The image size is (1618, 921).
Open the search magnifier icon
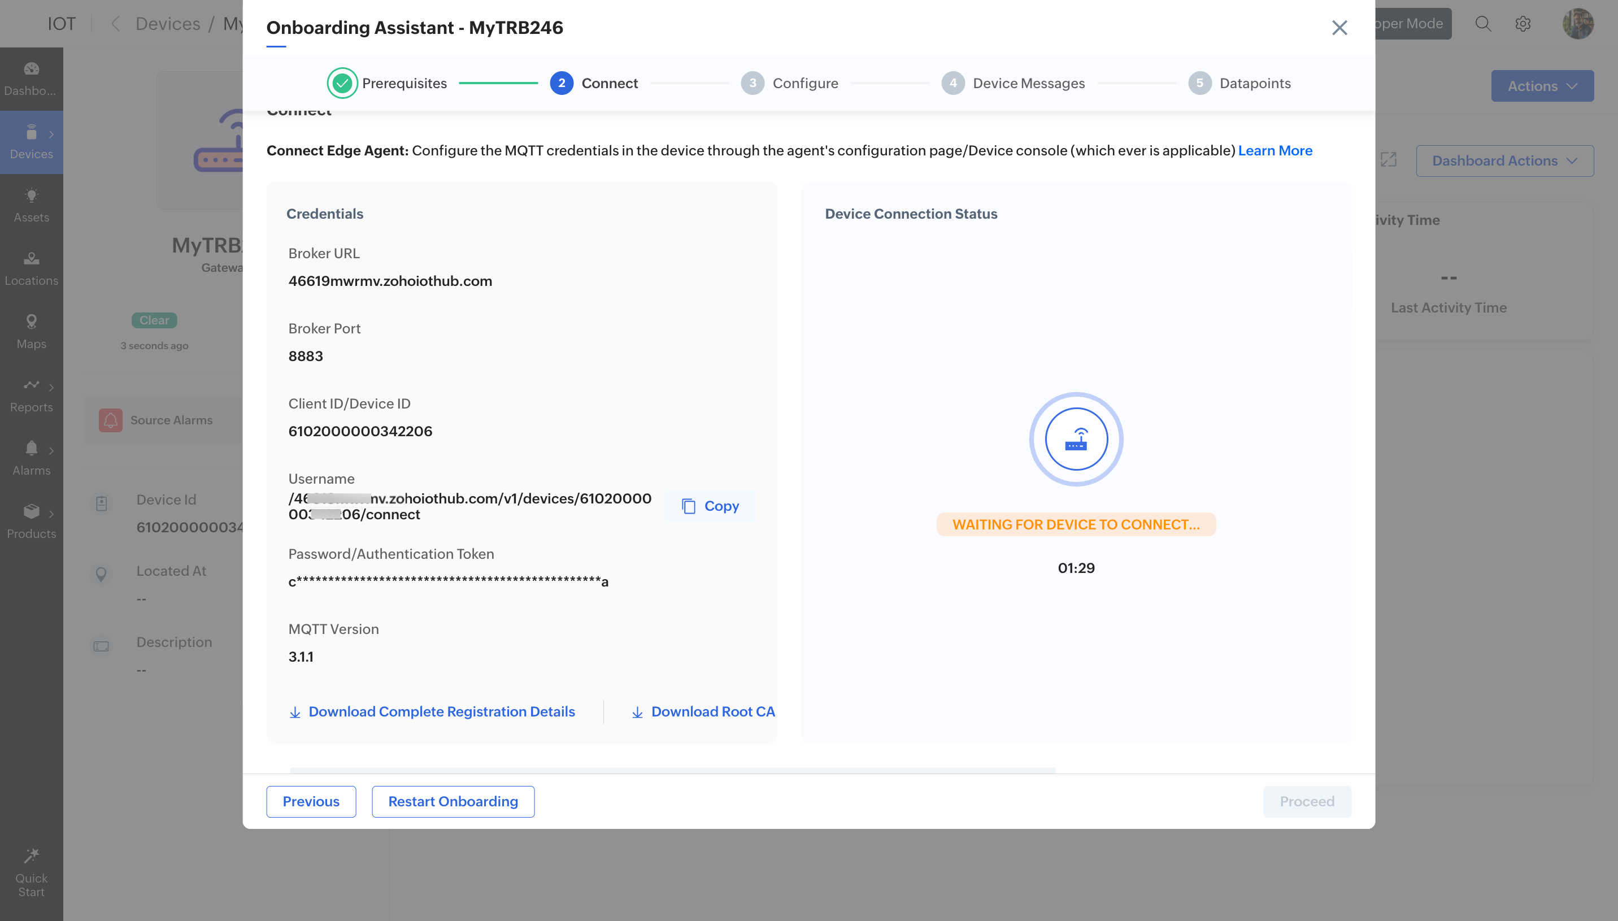(x=1482, y=24)
